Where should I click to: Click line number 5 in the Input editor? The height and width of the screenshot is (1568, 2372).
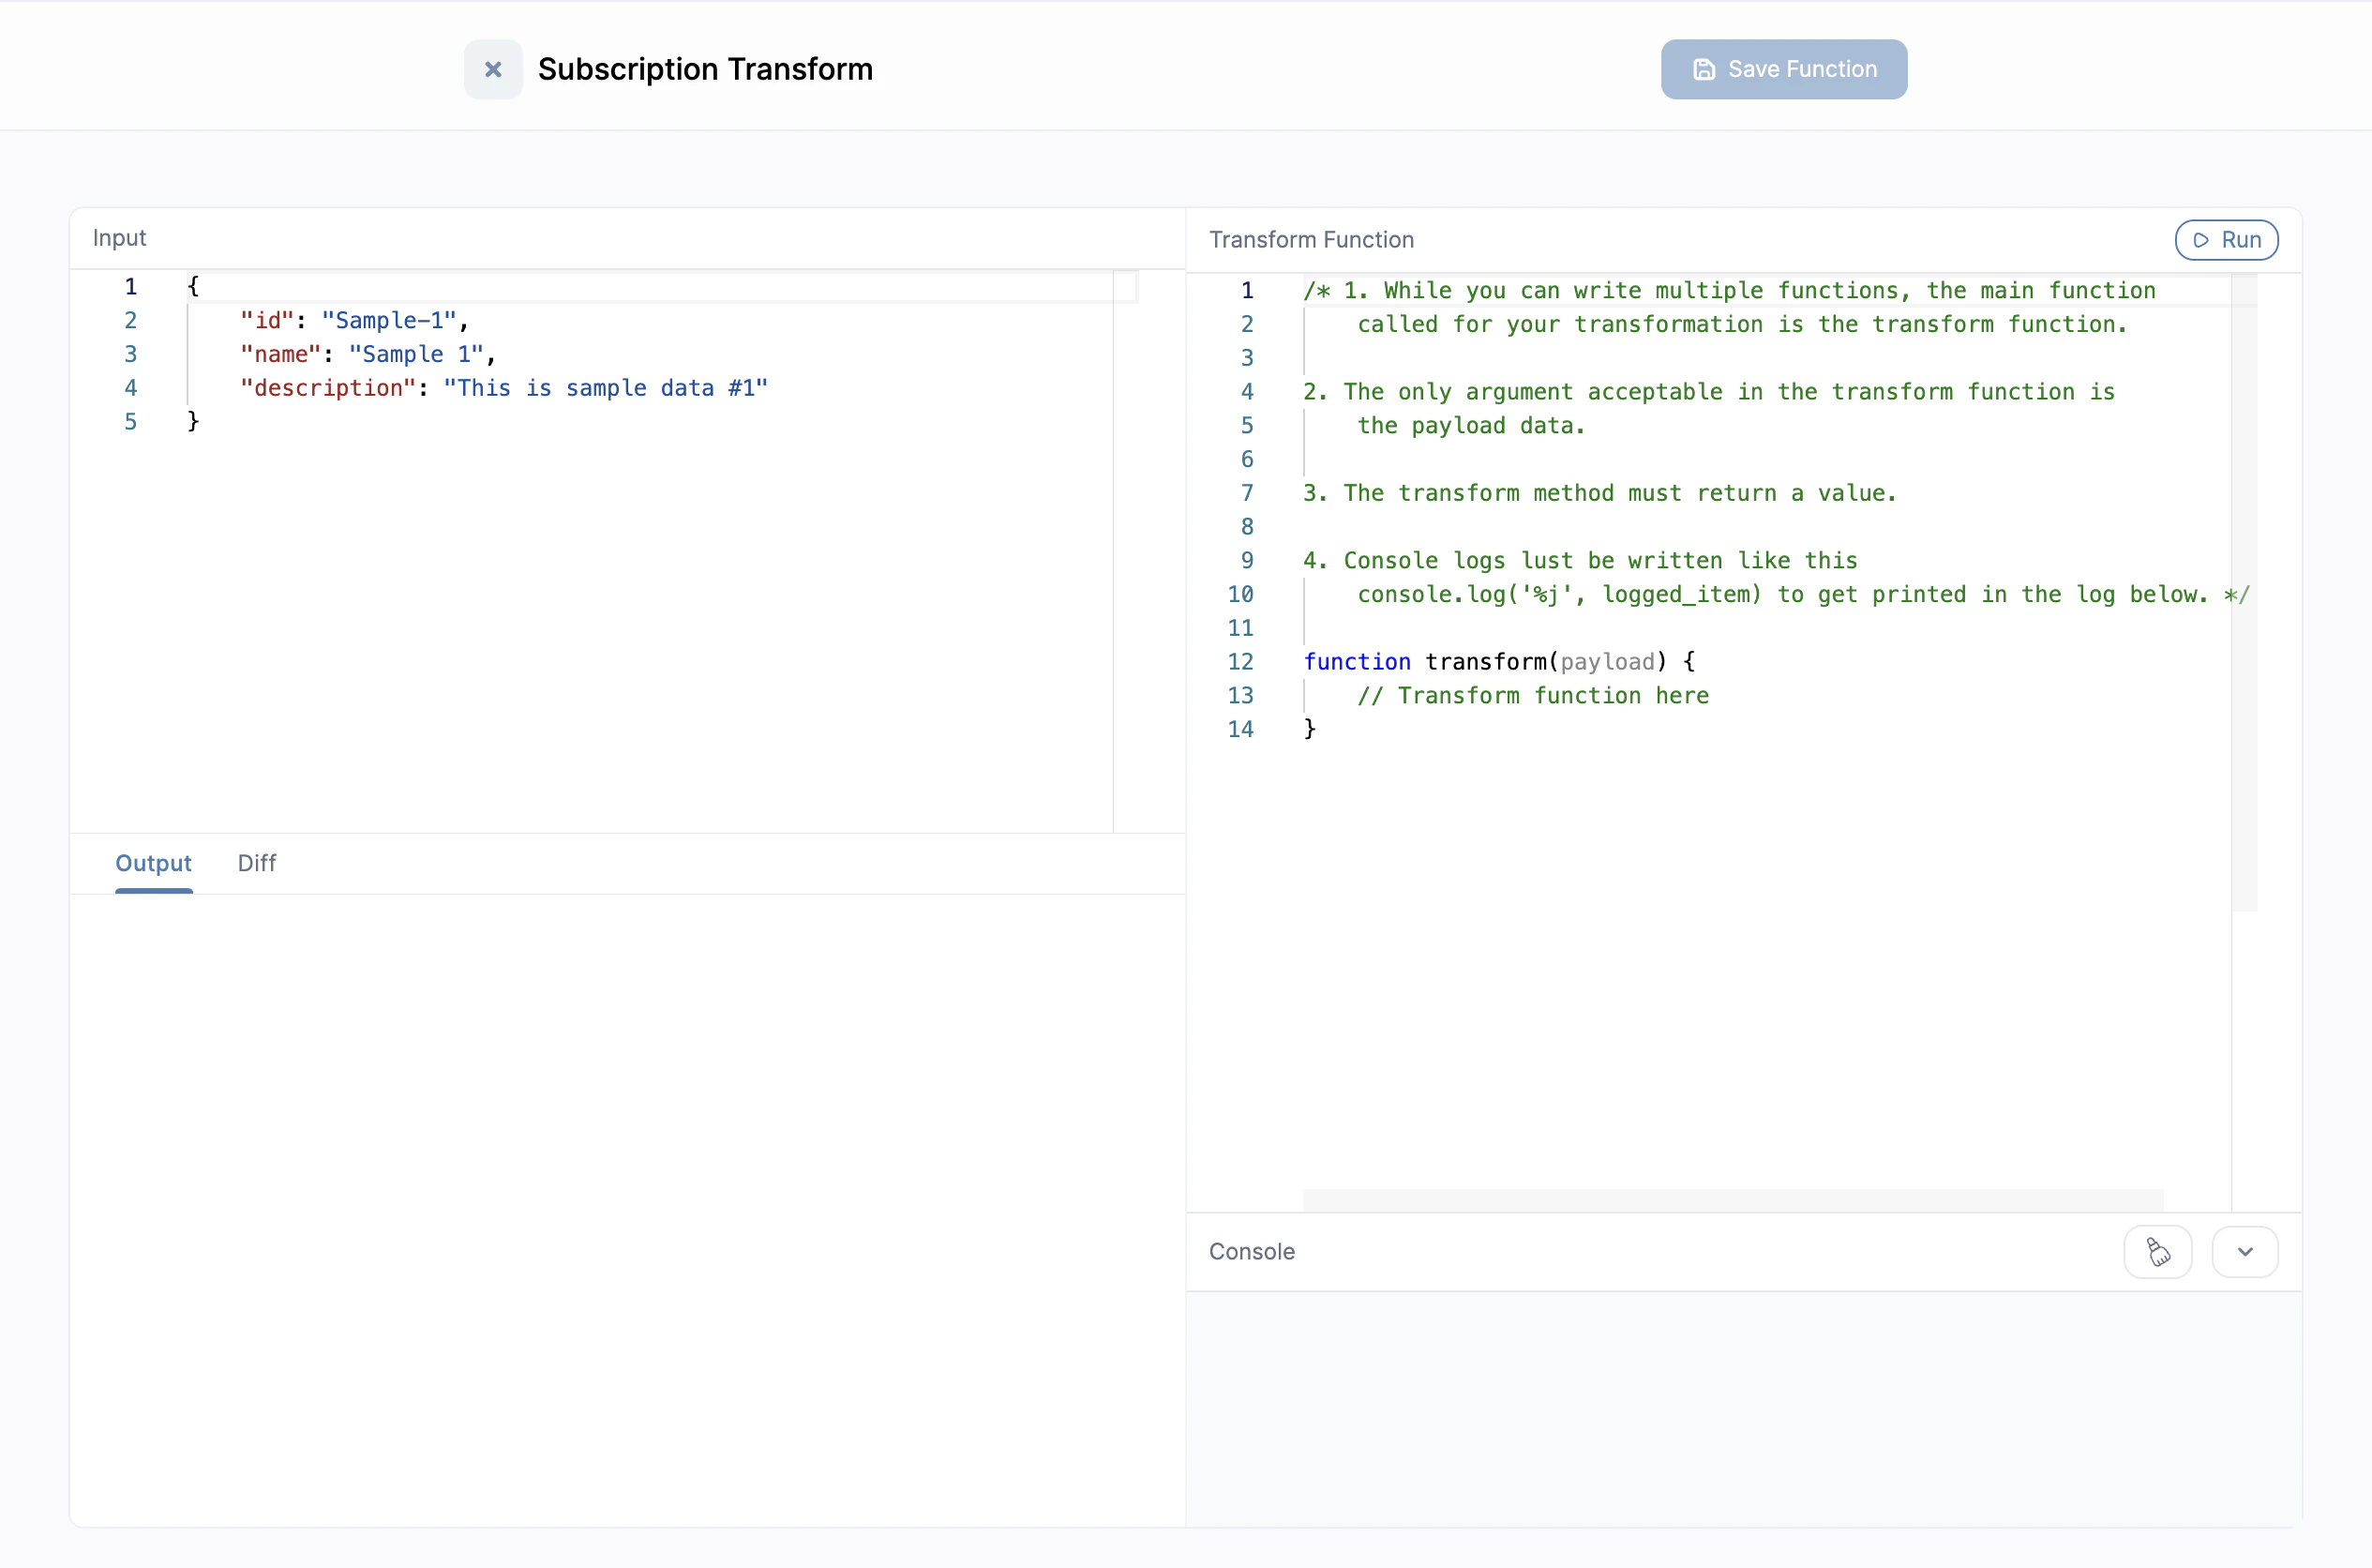130,422
